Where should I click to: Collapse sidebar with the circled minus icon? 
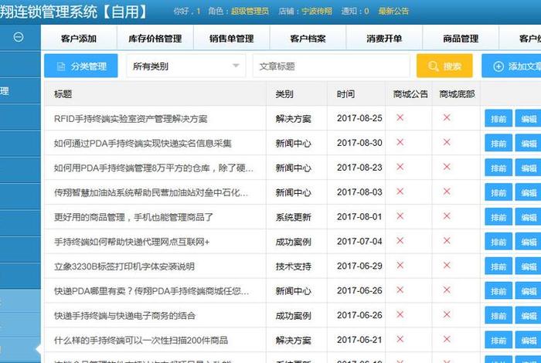[19, 37]
